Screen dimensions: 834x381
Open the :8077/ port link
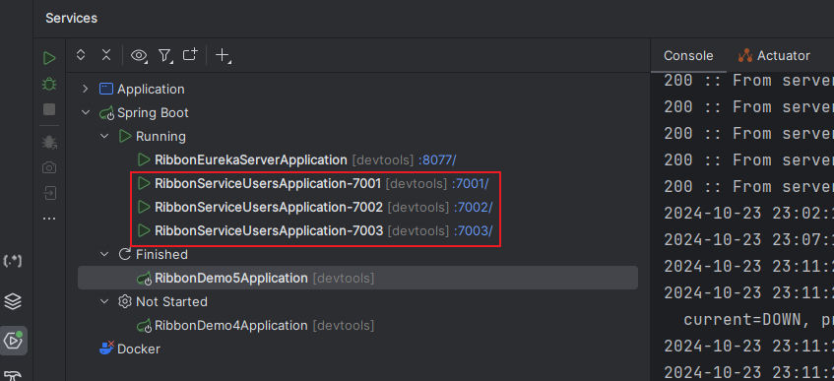tap(437, 159)
